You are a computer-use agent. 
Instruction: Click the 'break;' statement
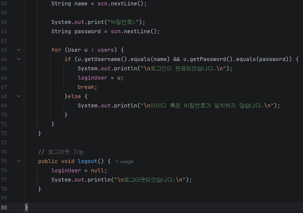(87, 87)
